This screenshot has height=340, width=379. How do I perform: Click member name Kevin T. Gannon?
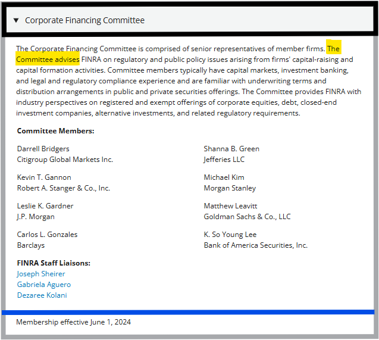pos(44,177)
